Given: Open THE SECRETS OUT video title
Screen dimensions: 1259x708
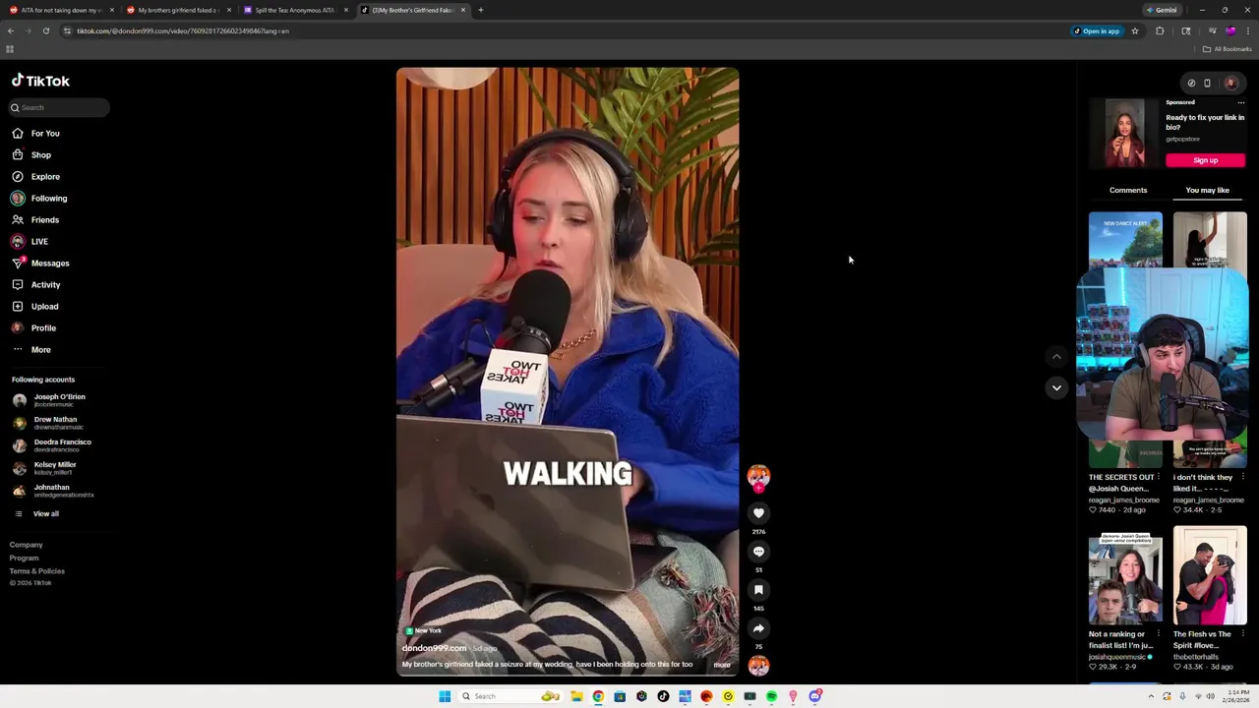Looking at the screenshot, I should (1121, 483).
